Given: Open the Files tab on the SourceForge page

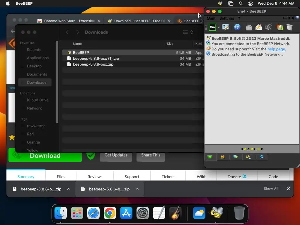Looking at the screenshot, I should click(61, 177).
